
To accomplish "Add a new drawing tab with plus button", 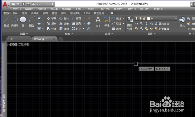I will 61,39.
